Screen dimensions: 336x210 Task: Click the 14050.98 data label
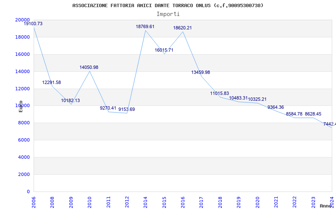(x=89, y=67)
